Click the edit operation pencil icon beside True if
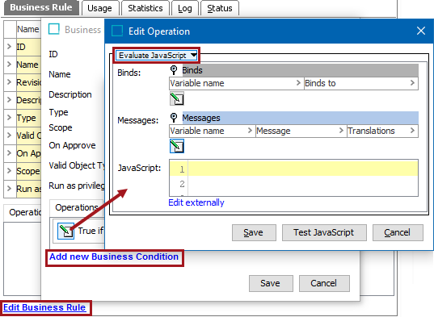Image resolution: width=434 pixels, height=317 pixels. click(66, 231)
